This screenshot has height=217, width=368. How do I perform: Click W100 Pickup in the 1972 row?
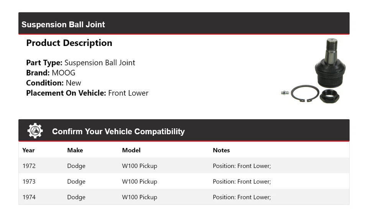tap(140, 166)
